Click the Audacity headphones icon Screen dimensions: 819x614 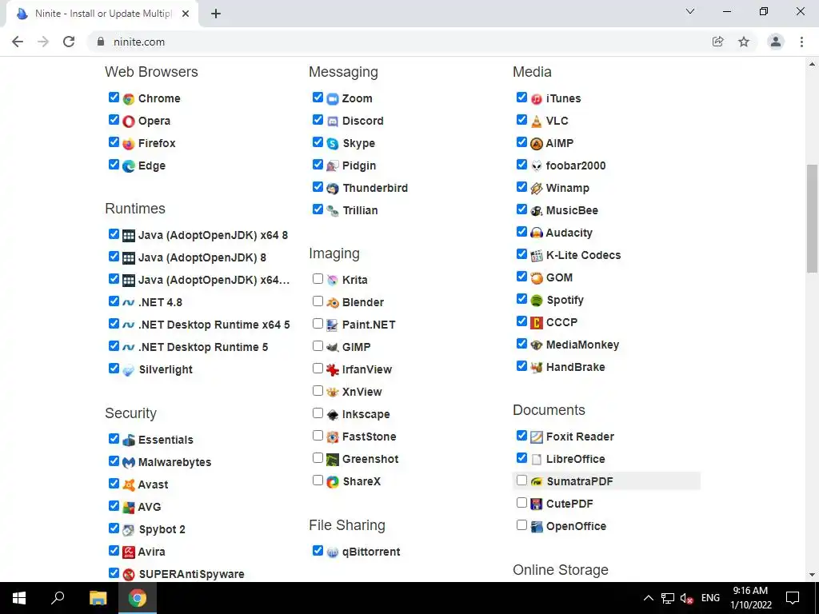(537, 233)
